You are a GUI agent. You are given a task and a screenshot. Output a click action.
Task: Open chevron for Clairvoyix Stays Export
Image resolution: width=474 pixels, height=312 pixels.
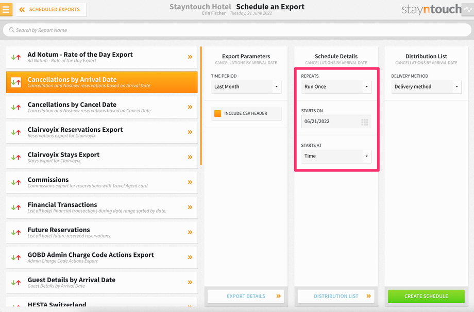[x=190, y=157]
